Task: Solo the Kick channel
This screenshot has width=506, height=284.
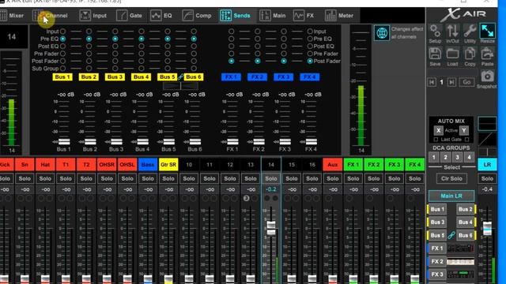Action: (x=6, y=178)
